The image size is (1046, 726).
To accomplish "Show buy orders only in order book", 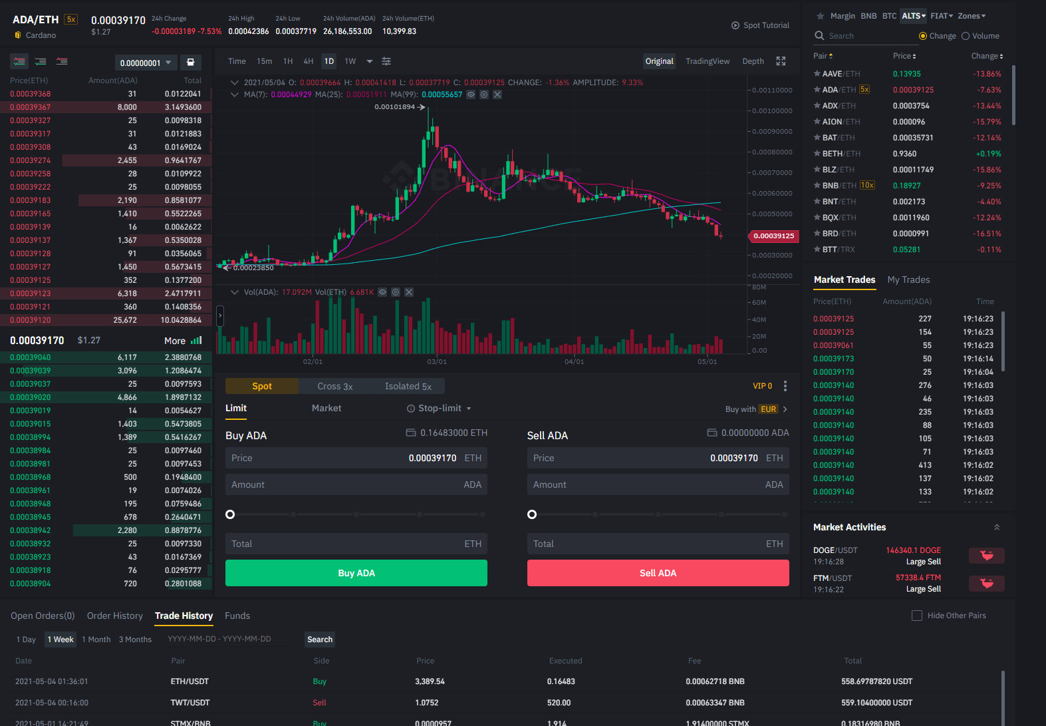I will [x=41, y=61].
